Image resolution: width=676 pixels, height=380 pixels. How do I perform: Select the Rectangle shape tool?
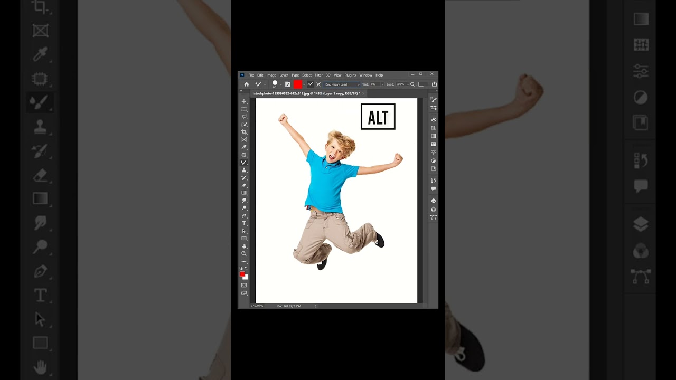[244, 239]
